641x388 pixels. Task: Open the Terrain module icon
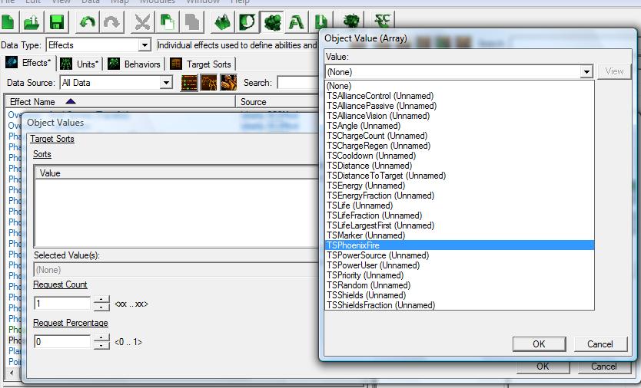(222, 21)
